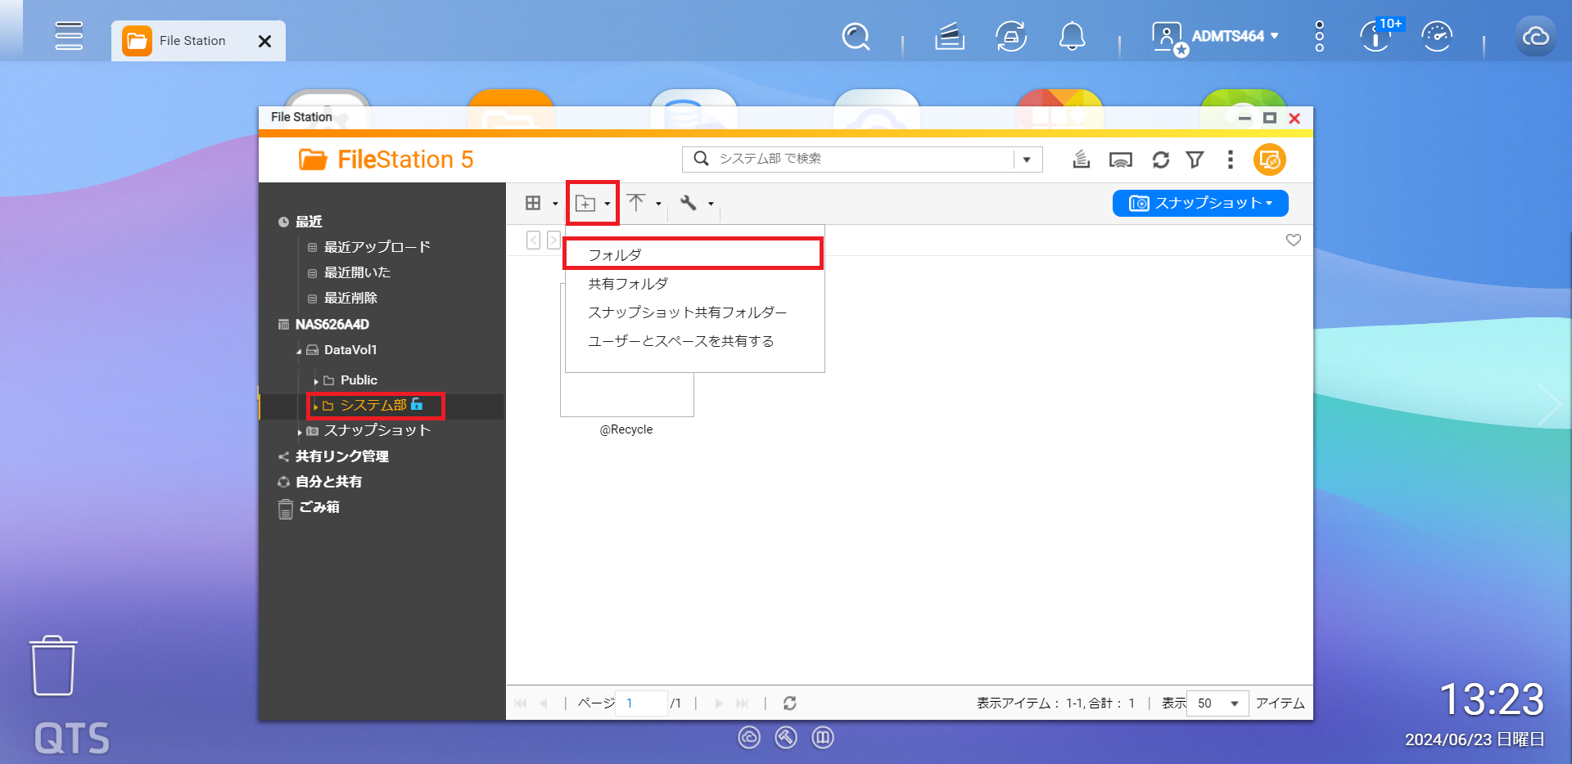The height and width of the screenshot is (764, 1572).
Task: Refresh the File Station folder list
Action: pyautogui.click(x=1161, y=160)
